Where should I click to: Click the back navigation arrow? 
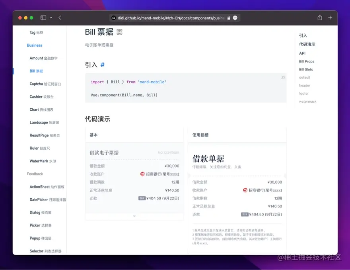pos(59,18)
